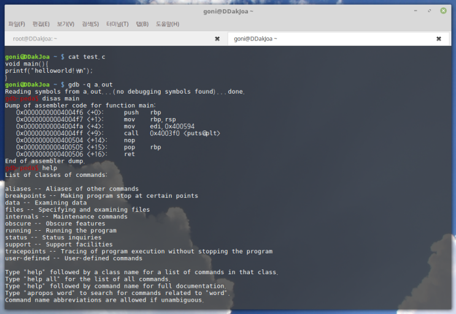The height and width of the screenshot is (314, 456).
Task: Open the 검색(S) menu
Action: (x=90, y=24)
